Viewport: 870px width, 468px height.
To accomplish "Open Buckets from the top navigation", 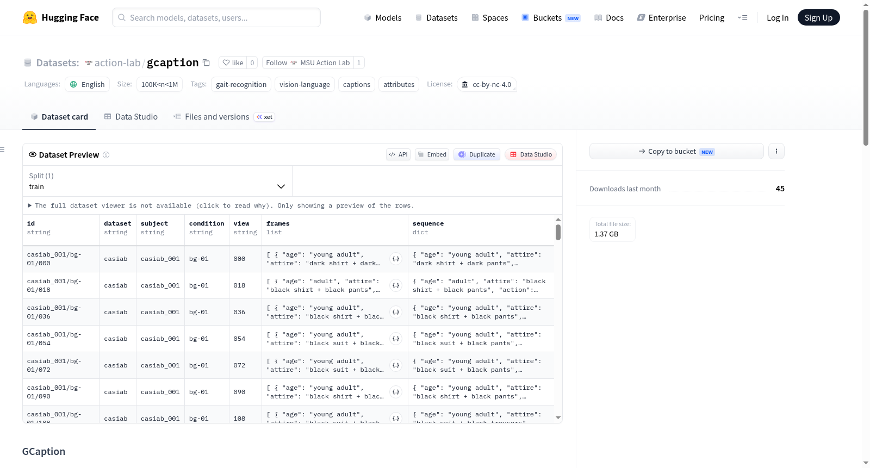I will (x=551, y=17).
